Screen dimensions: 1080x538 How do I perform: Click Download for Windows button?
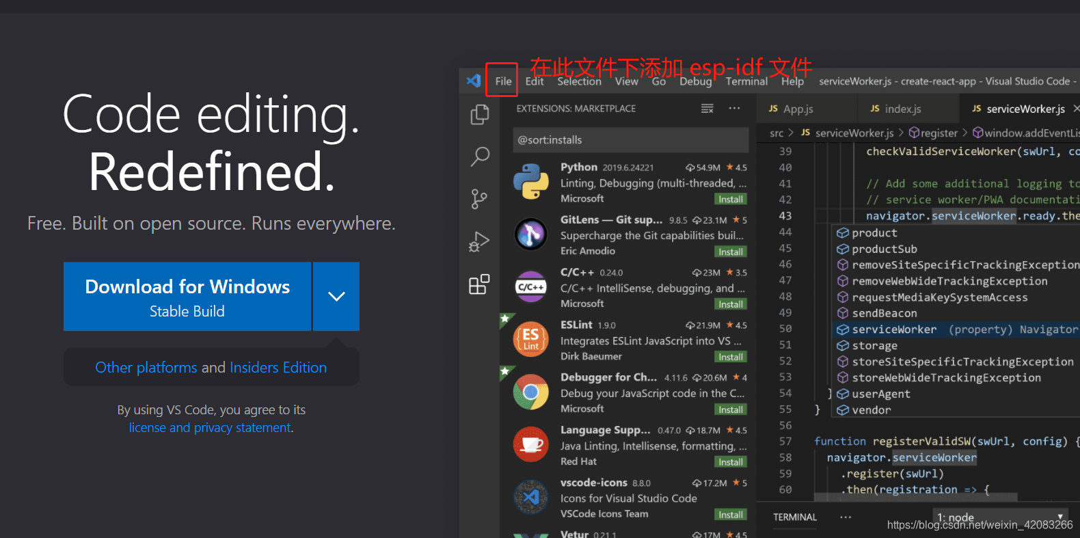(x=187, y=297)
